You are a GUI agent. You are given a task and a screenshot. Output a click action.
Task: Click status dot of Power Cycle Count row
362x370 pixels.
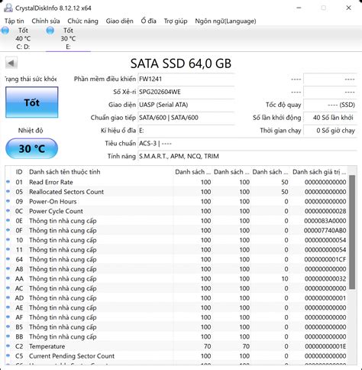tap(8, 211)
